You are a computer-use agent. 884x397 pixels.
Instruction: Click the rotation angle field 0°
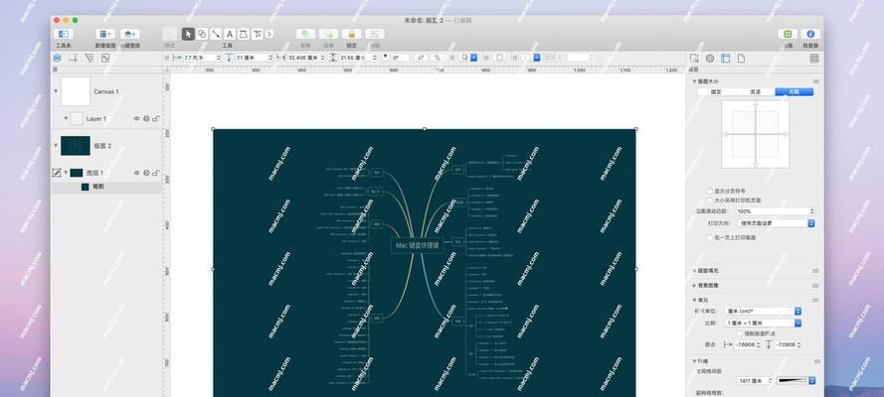(399, 58)
